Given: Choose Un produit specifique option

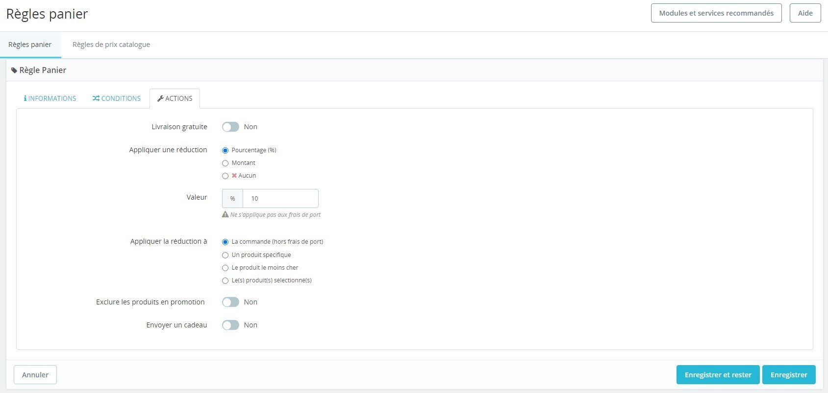Looking at the screenshot, I should pos(225,255).
